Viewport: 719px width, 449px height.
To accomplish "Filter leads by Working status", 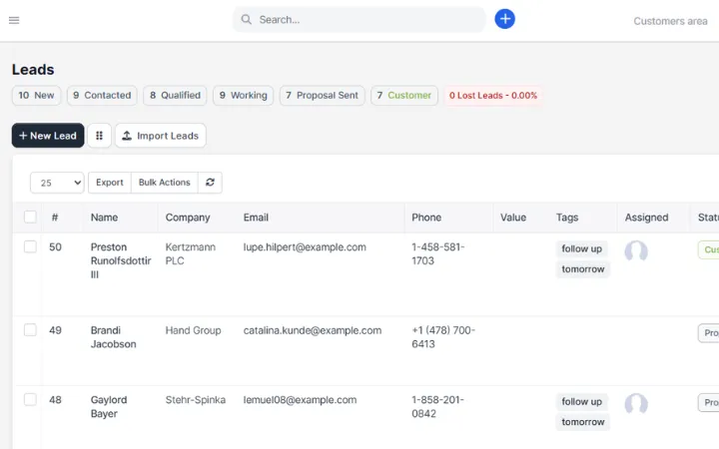I will [243, 96].
